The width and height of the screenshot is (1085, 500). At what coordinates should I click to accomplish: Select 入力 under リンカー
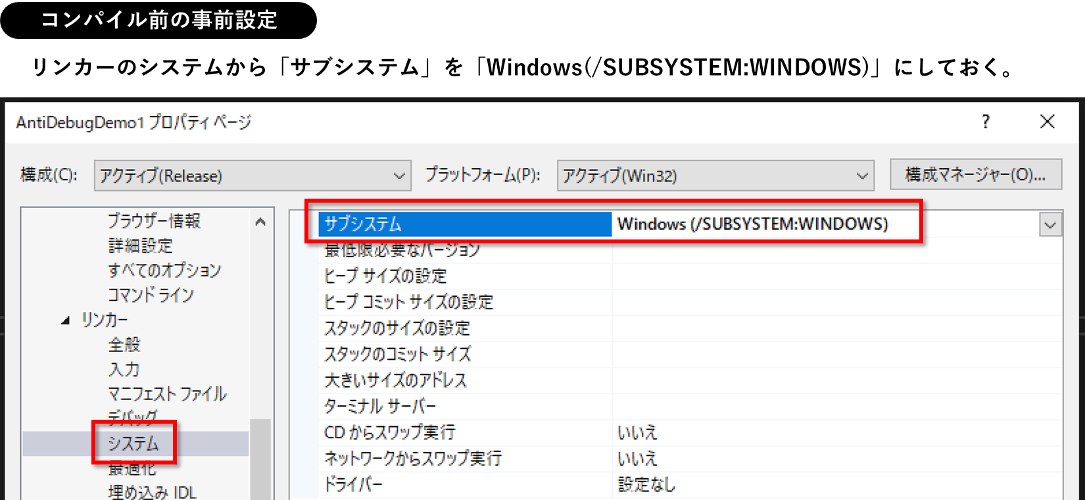pos(124,369)
